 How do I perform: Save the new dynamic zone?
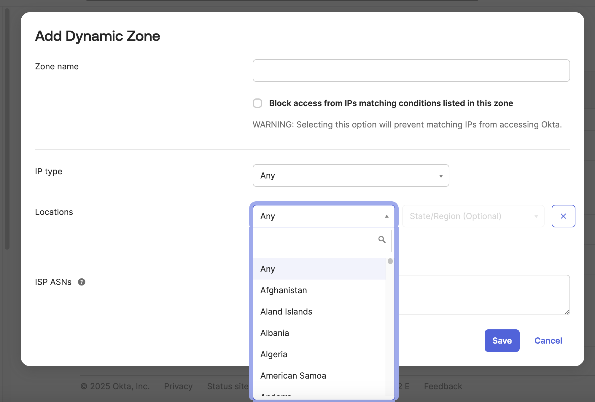click(x=502, y=341)
